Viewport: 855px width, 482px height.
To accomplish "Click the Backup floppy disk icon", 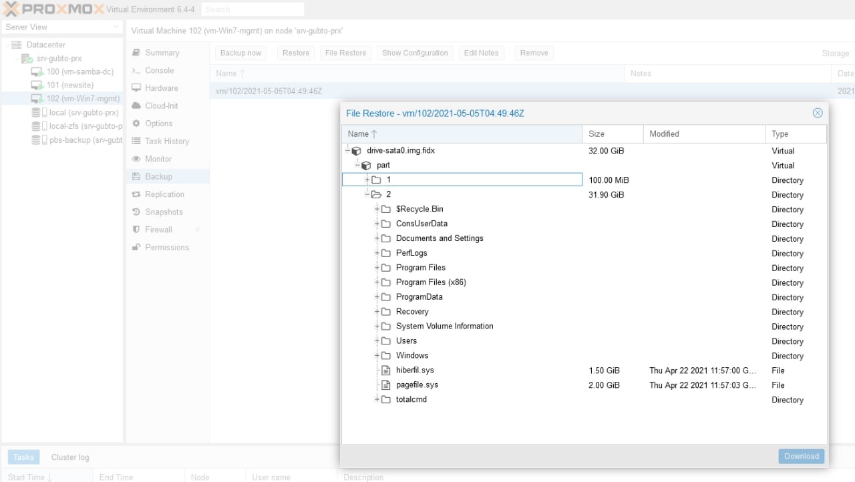I will click(x=136, y=176).
